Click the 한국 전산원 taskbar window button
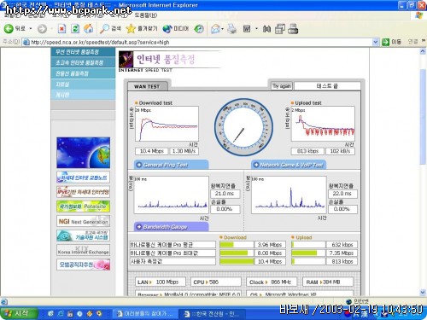 212,314
